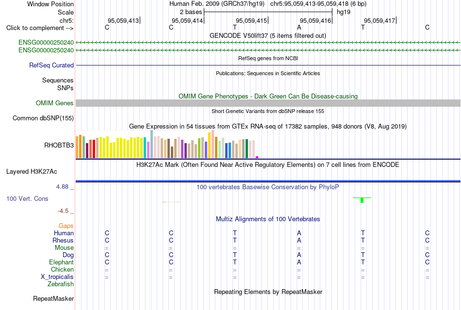Click the Gaps row label
The height and width of the screenshot is (310, 461).
(66, 226)
